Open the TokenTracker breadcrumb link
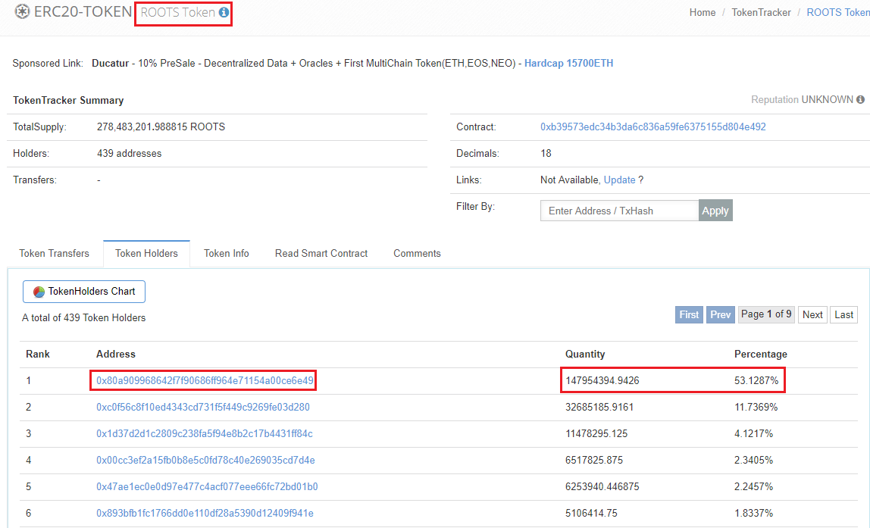This screenshot has height=528, width=870. 761,12
